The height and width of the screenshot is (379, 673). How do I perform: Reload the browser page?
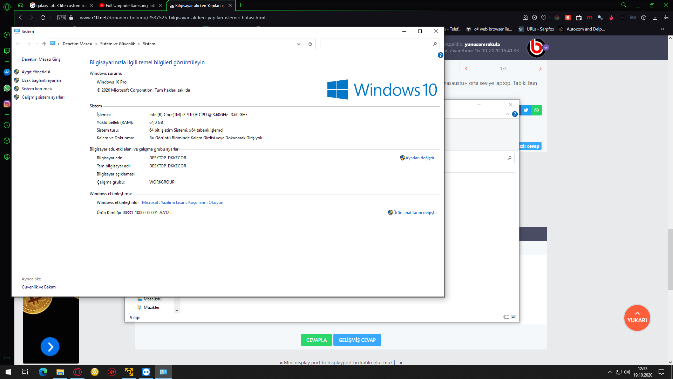pos(43,18)
